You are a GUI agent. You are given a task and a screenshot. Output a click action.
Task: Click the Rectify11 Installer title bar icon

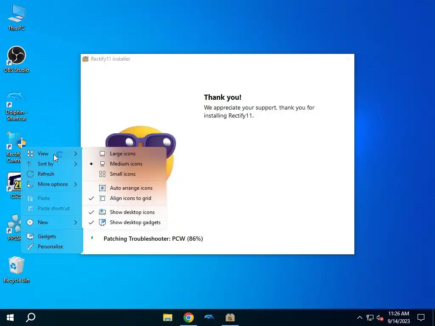tap(85, 59)
